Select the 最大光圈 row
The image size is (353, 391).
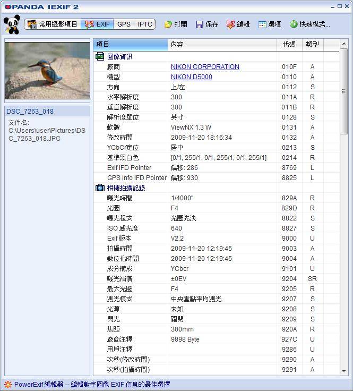[217, 289]
